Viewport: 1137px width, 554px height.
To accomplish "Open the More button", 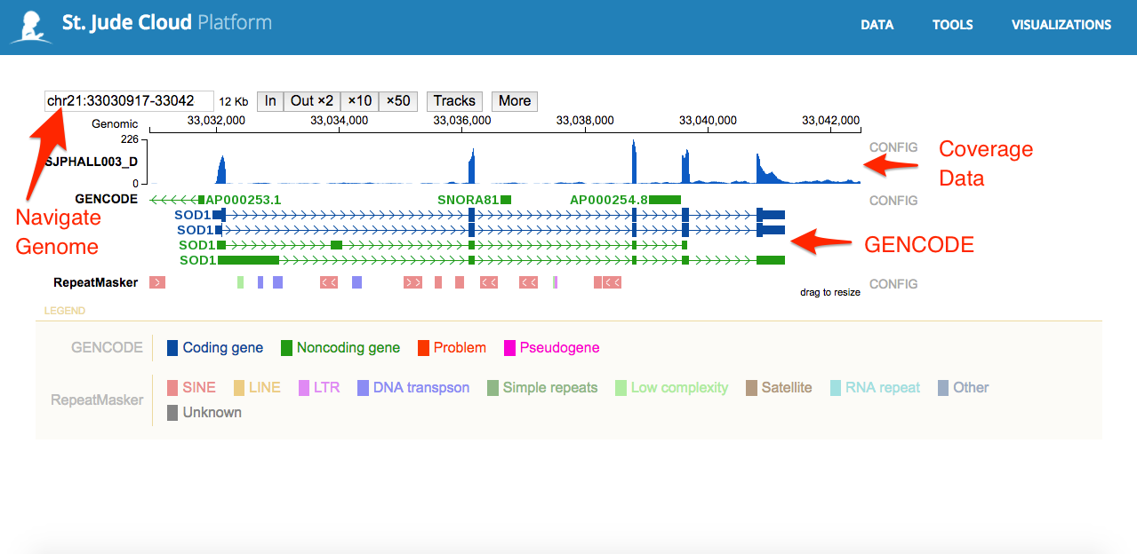I will [515, 101].
